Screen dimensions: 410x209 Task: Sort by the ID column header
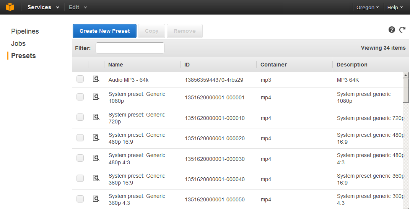(x=187, y=65)
